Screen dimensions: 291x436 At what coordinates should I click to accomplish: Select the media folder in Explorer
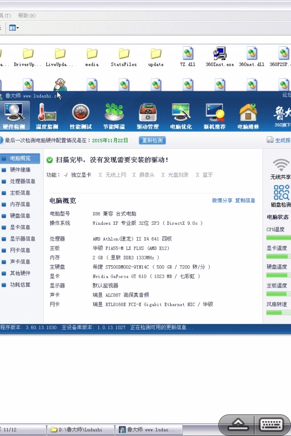click(91, 57)
